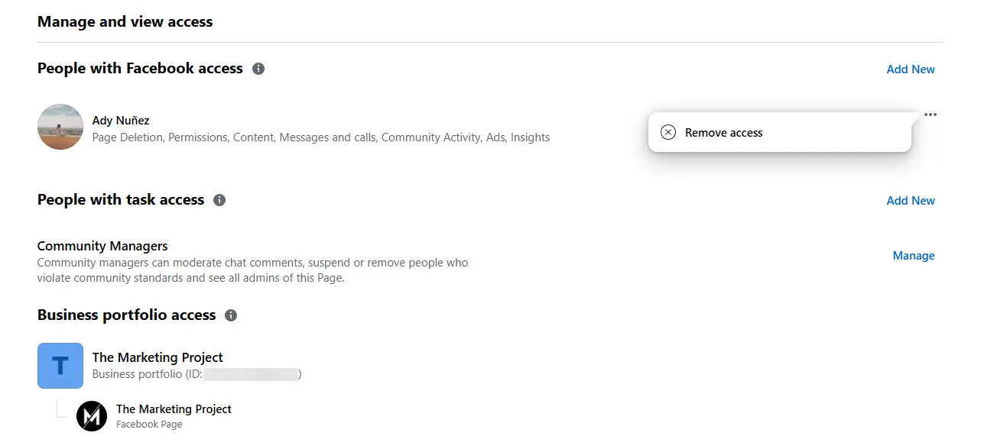Add new person with Facebook access

pos(911,69)
